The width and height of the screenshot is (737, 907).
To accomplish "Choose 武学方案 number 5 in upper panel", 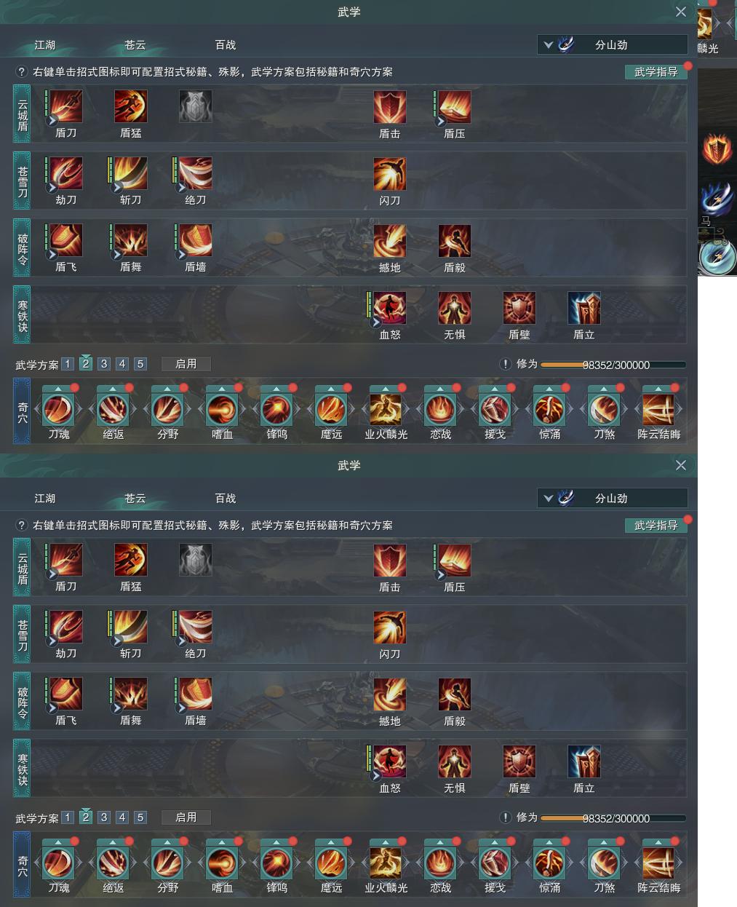I will pyautogui.click(x=140, y=364).
